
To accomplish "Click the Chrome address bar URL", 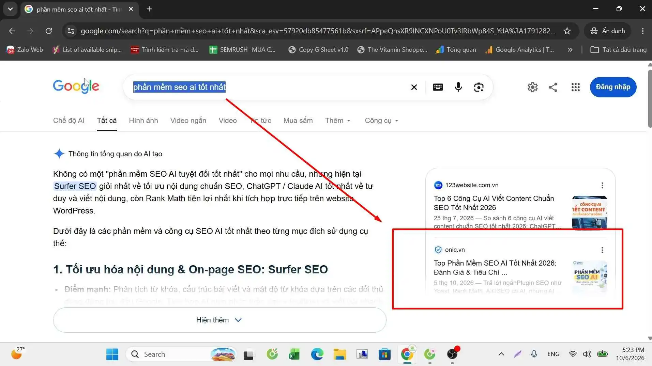I will [318, 31].
